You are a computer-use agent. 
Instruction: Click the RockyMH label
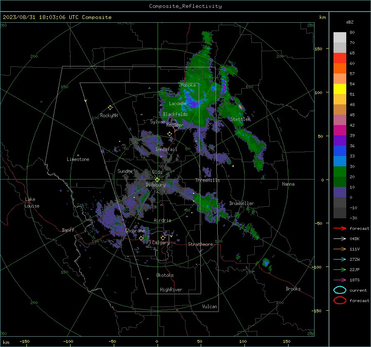(109, 116)
